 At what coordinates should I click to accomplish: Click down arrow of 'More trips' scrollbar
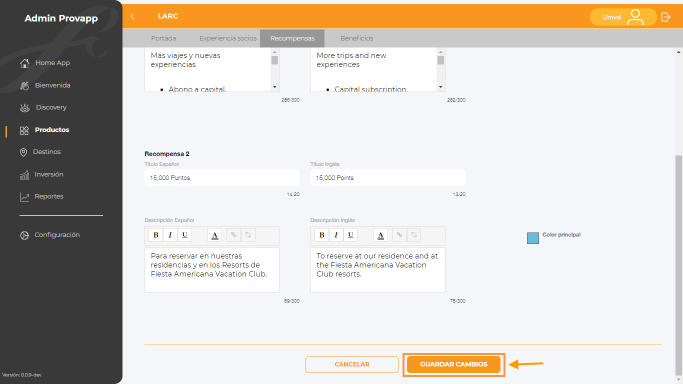click(x=440, y=87)
